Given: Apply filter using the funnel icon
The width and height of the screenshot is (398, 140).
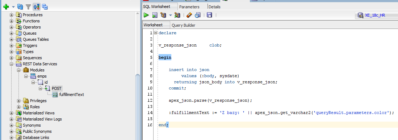Looking at the screenshot, I should [28, 7].
